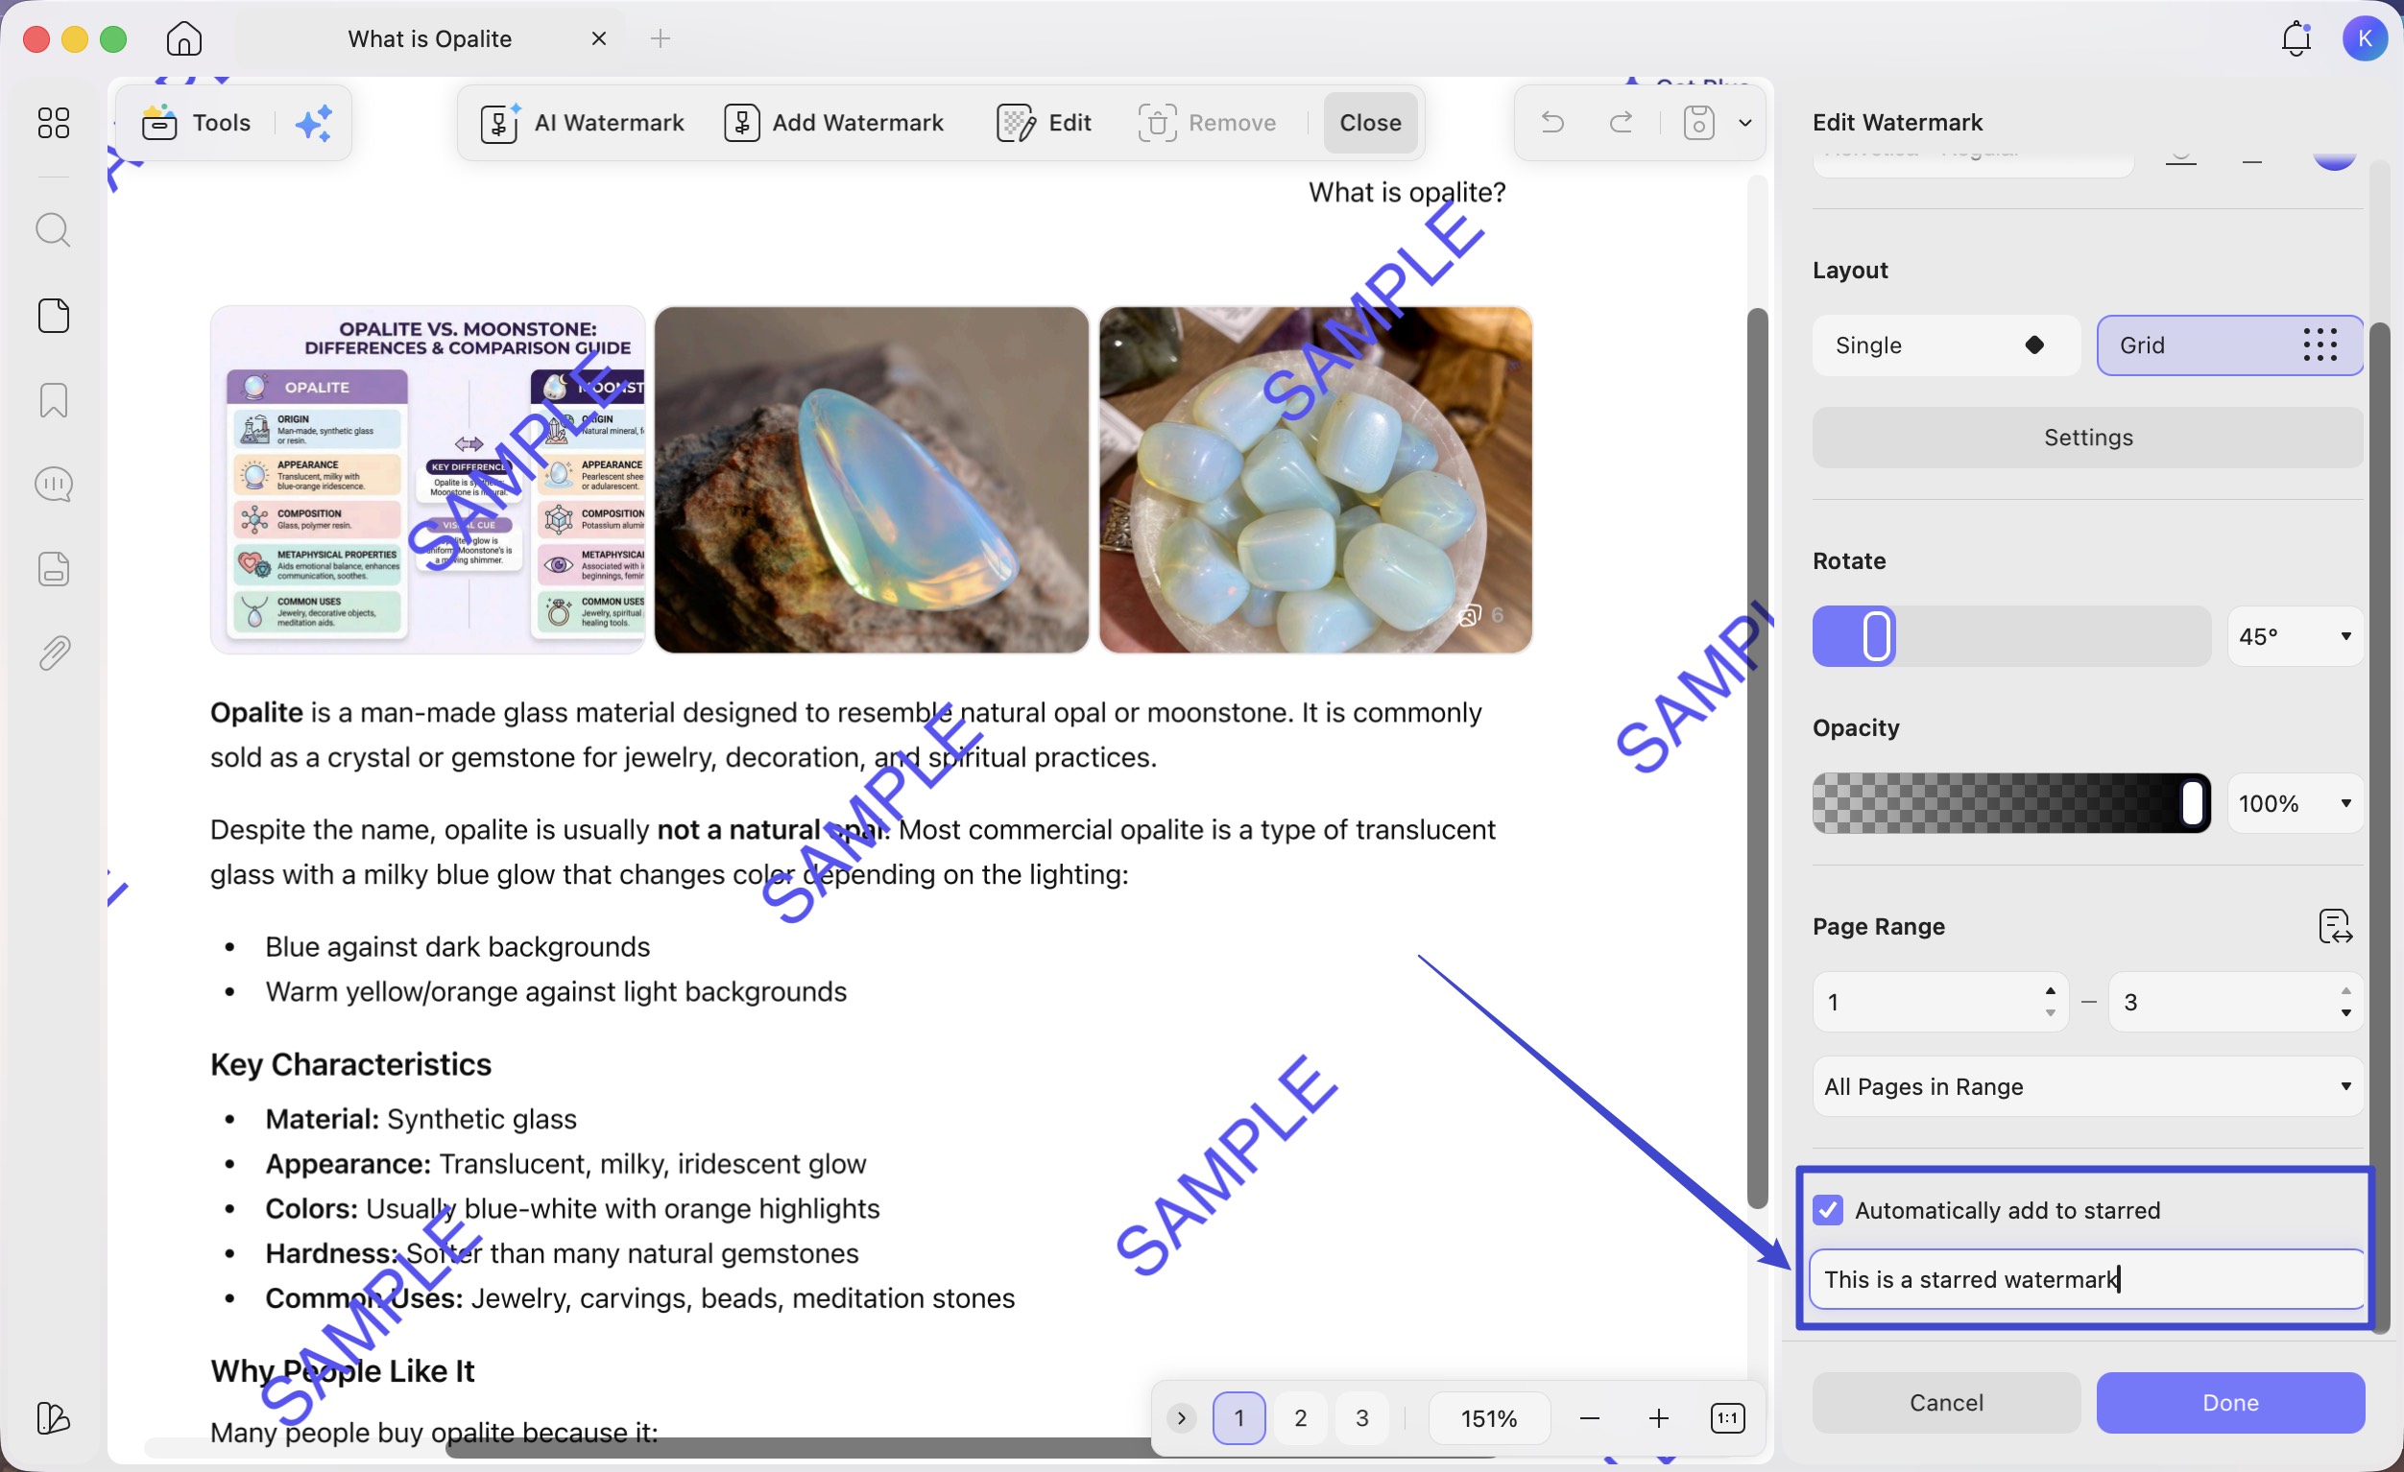The image size is (2404, 1472).
Task: Open the thumbnails grid view in sidebar
Action: click(54, 123)
